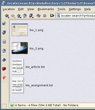Open the sidebar red Root Folder icon

click(4, 69)
